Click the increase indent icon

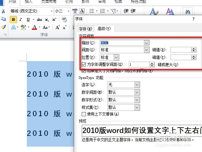(133, 11)
